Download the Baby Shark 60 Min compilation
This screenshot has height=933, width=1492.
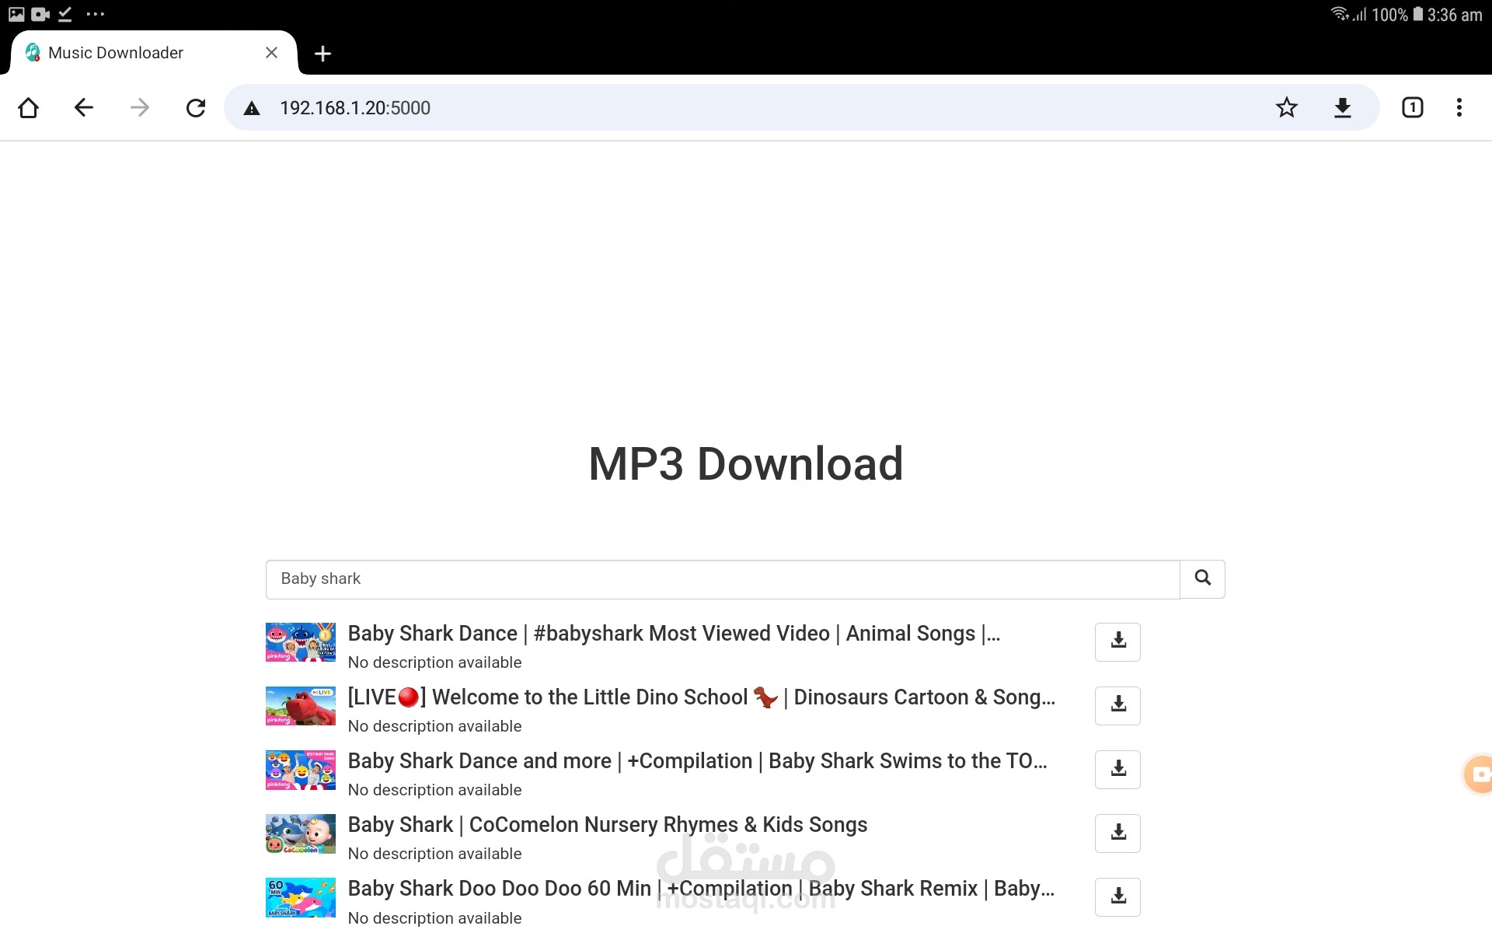1117,896
